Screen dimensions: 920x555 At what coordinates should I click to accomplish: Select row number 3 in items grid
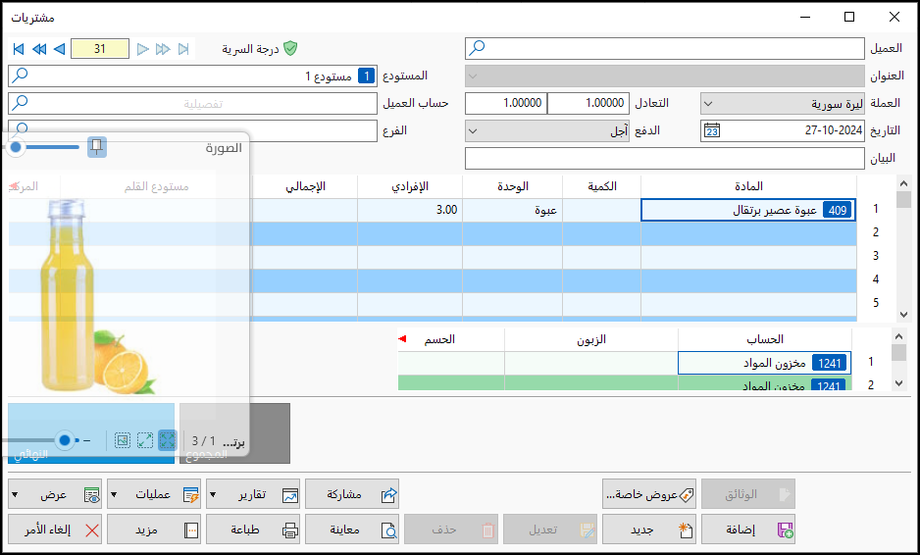pos(876,256)
